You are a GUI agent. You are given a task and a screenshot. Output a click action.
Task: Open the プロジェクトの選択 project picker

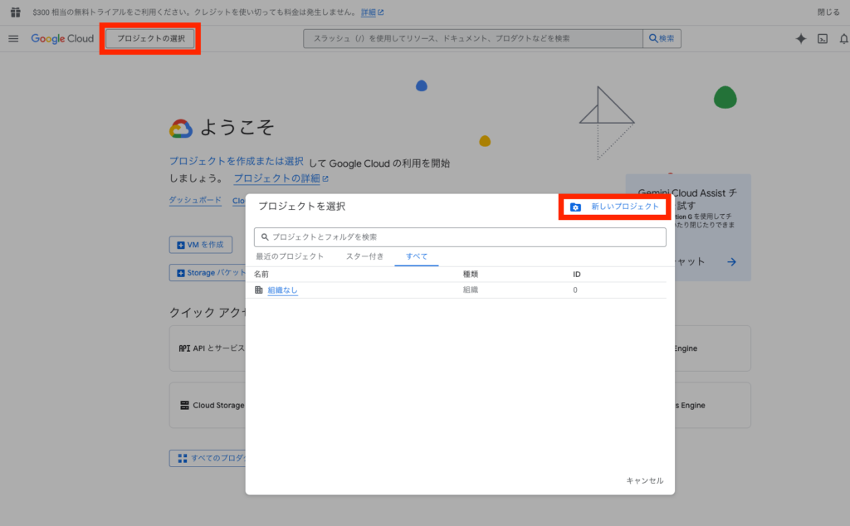tap(150, 39)
